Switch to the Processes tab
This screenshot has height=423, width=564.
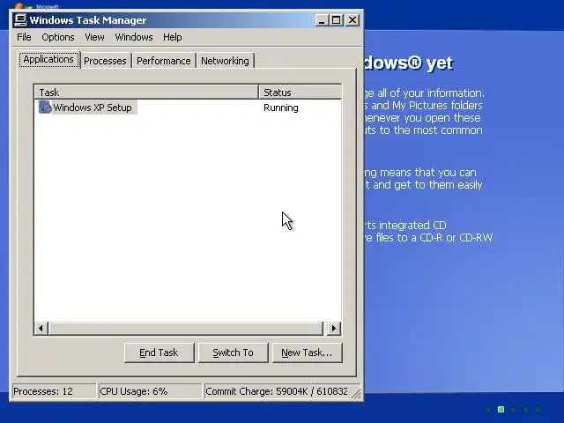(x=105, y=61)
